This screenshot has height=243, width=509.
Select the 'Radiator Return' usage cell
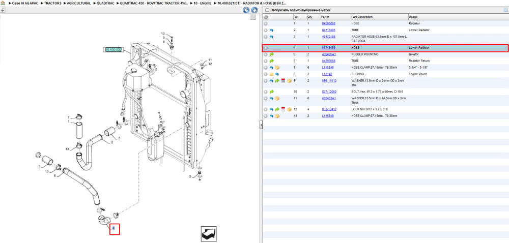point(418,61)
